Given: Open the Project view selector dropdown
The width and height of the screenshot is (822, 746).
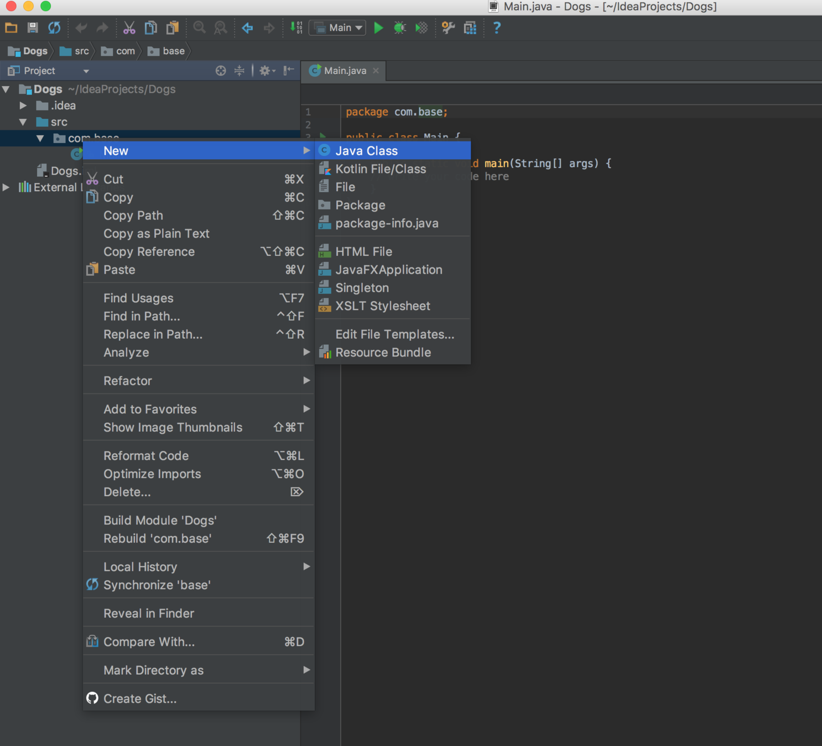Looking at the screenshot, I should (86, 71).
